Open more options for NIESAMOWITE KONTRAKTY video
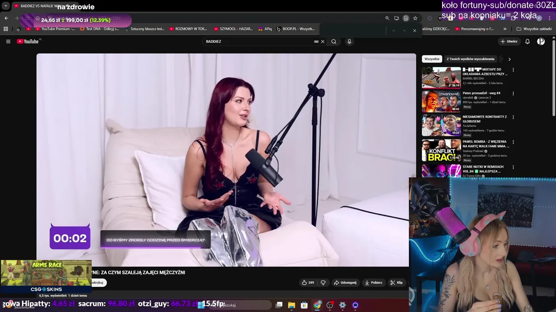The height and width of the screenshot is (312, 556). tap(513, 117)
